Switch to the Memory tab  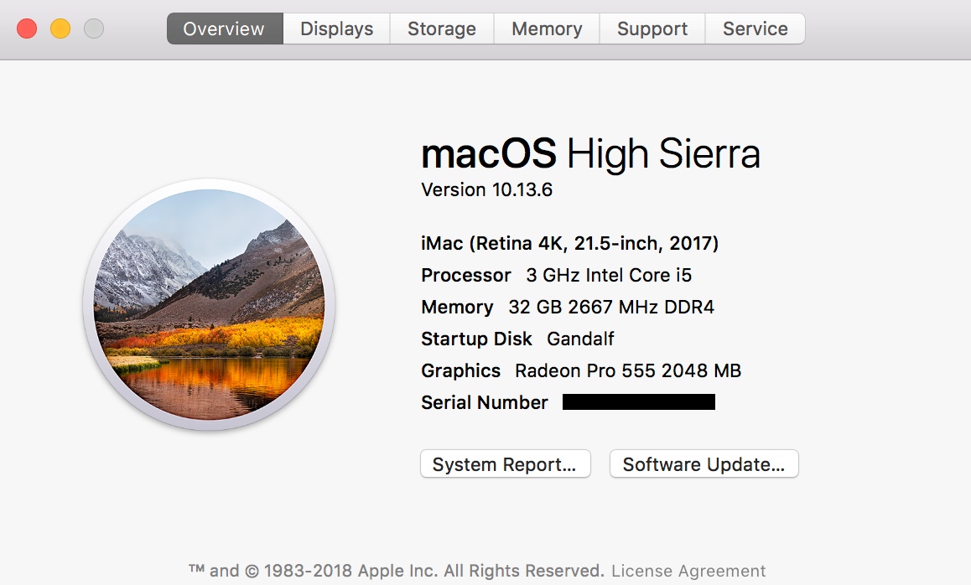point(547,28)
